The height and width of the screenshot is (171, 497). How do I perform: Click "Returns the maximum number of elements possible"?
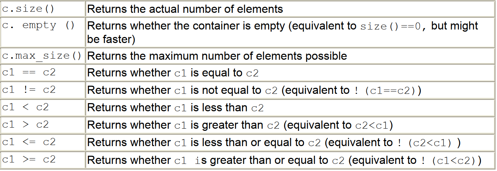[217, 56]
